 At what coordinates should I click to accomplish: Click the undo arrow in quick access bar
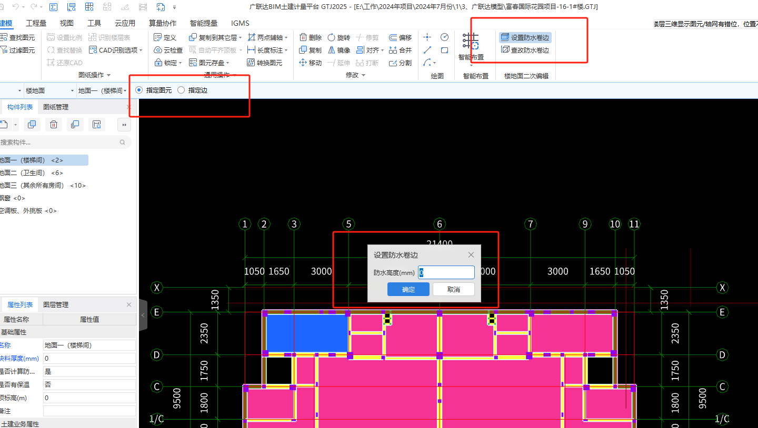click(x=15, y=7)
